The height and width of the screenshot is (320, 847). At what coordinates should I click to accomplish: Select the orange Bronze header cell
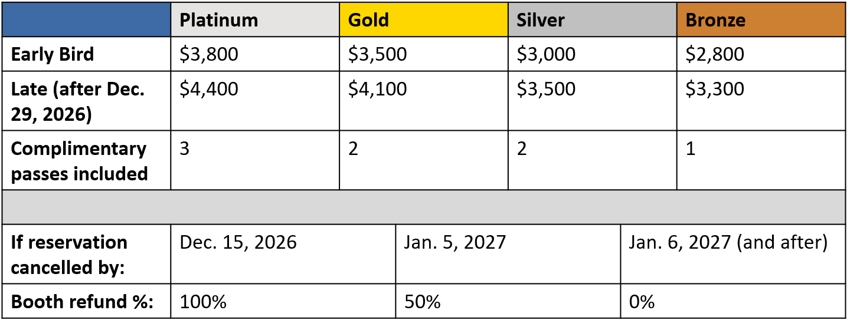pos(761,20)
